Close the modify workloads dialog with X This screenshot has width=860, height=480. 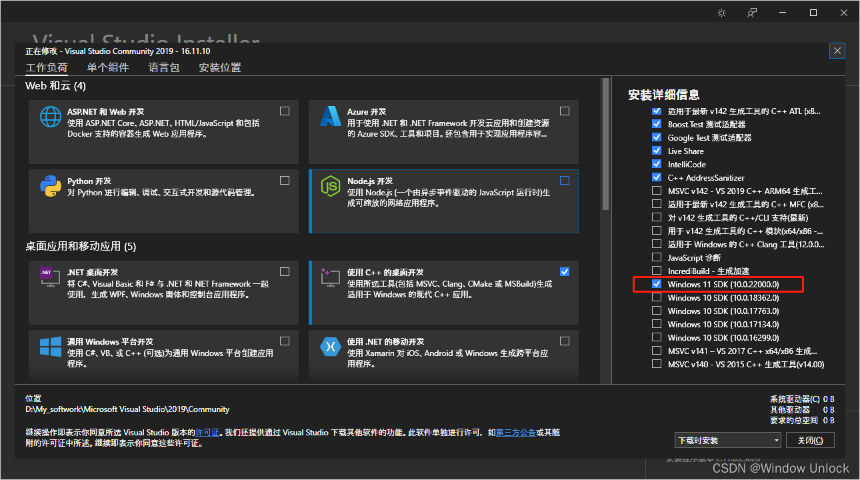(838, 51)
